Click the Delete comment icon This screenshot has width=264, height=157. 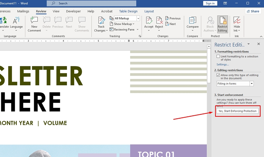(x=46, y=21)
